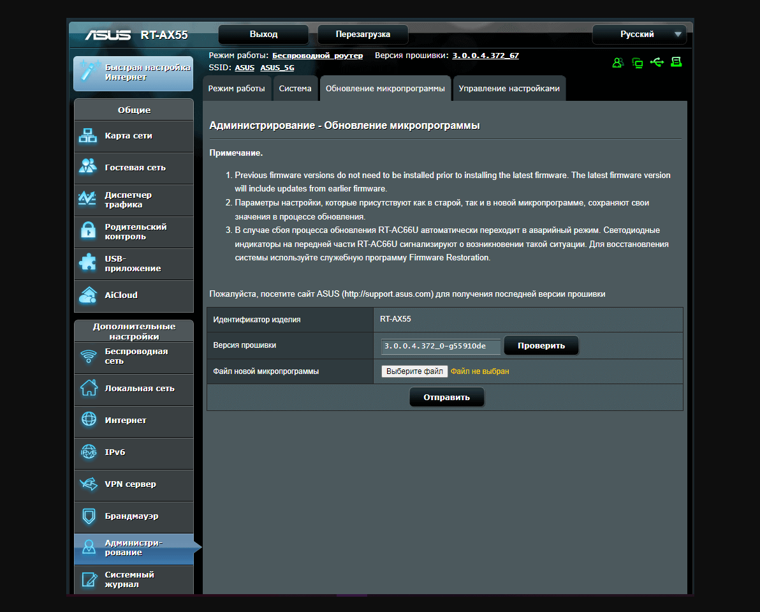Click the green network clients status icon
This screenshot has height=612, width=760.
click(638, 63)
